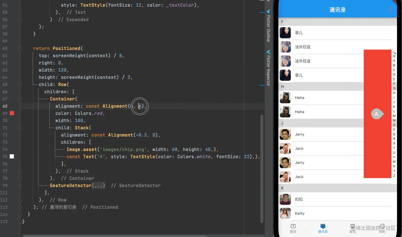Viewport: 402px width, 237px height.
Task: Tap the star icon in index bar
Action: click(x=394, y=56)
